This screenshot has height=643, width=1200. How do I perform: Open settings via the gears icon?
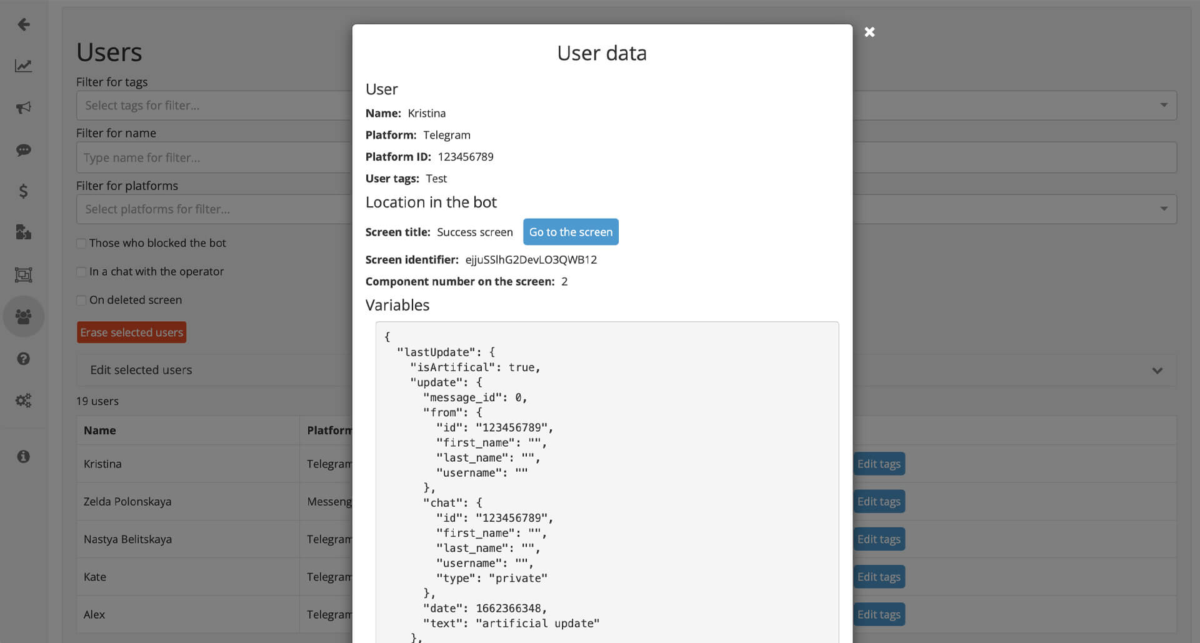pyautogui.click(x=23, y=400)
